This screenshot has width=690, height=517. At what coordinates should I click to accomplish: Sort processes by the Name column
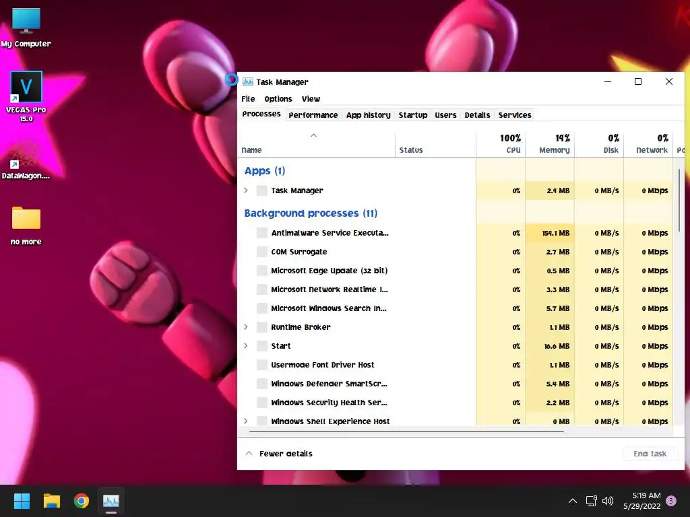(316, 144)
